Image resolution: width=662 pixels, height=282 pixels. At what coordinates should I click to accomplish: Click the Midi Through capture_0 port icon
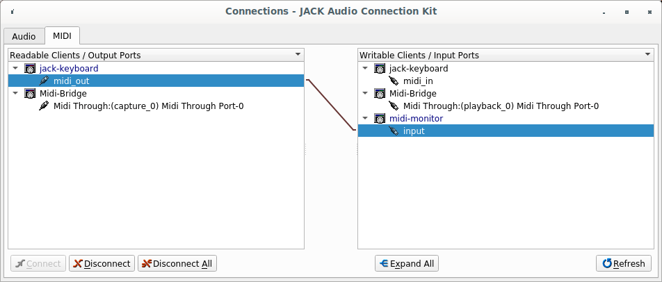coord(44,106)
